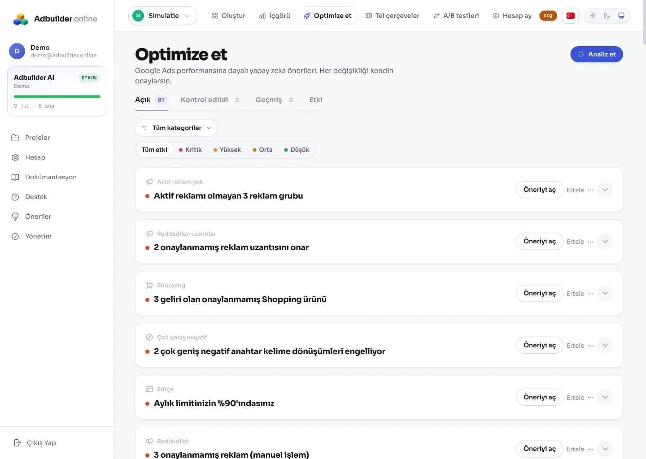This screenshot has width=646, height=459.
Task: Click the Adbuilder.online logo icon
Action: click(21, 19)
